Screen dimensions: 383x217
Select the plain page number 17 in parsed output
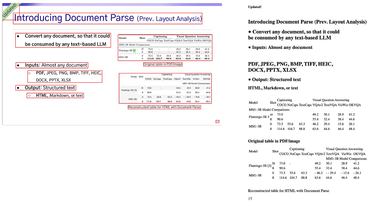pyautogui.click(x=250, y=199)
